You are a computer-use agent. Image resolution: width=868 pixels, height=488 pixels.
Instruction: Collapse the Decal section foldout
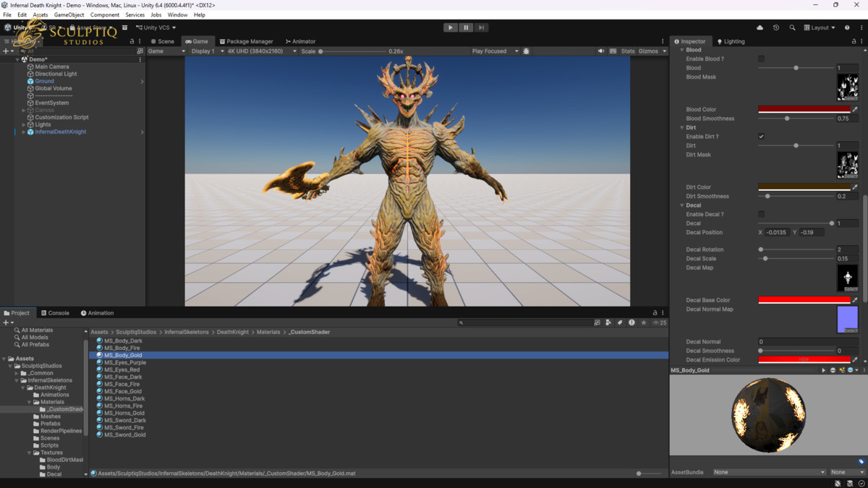(681, 205)
